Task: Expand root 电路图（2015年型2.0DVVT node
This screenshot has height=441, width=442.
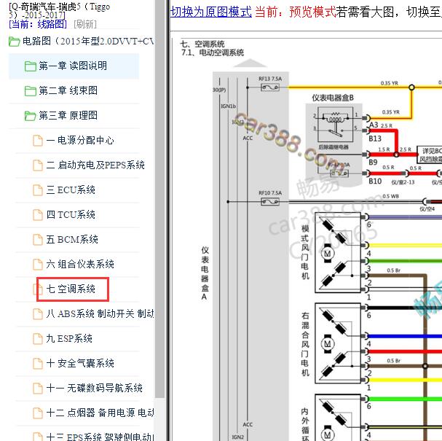Action: (x=88, y=42)
